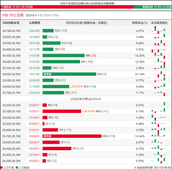The image size is (172, 170).
Task: Click the 29,700-29,799 range cell
Action: click(11, 93)
